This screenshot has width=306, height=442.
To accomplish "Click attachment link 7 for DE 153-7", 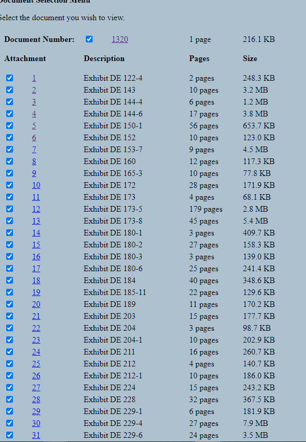I will [x=34, y=150].
